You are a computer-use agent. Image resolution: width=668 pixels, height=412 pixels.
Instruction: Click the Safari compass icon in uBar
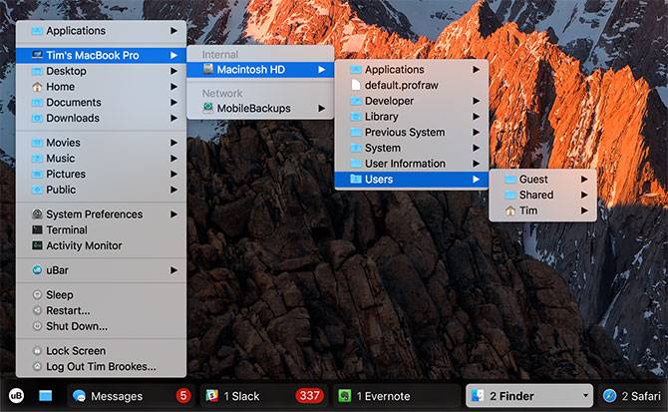(609, 396)
